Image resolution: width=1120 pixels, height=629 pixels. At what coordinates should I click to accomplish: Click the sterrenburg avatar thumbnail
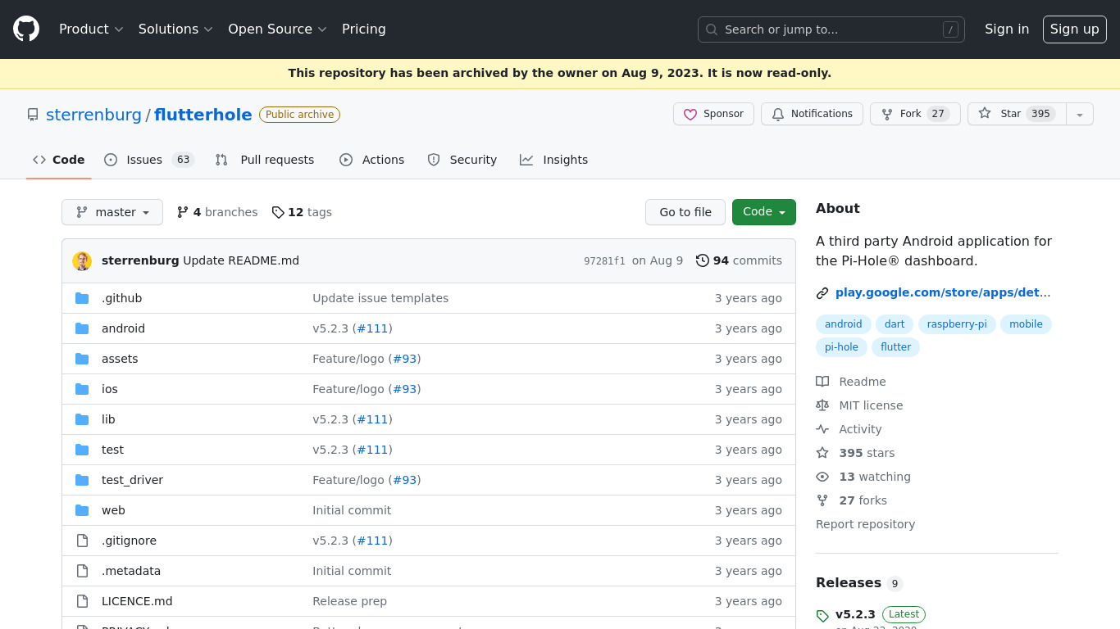click(82, 261)
